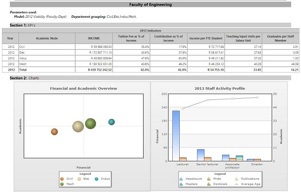Click the Director axis label

257,164
